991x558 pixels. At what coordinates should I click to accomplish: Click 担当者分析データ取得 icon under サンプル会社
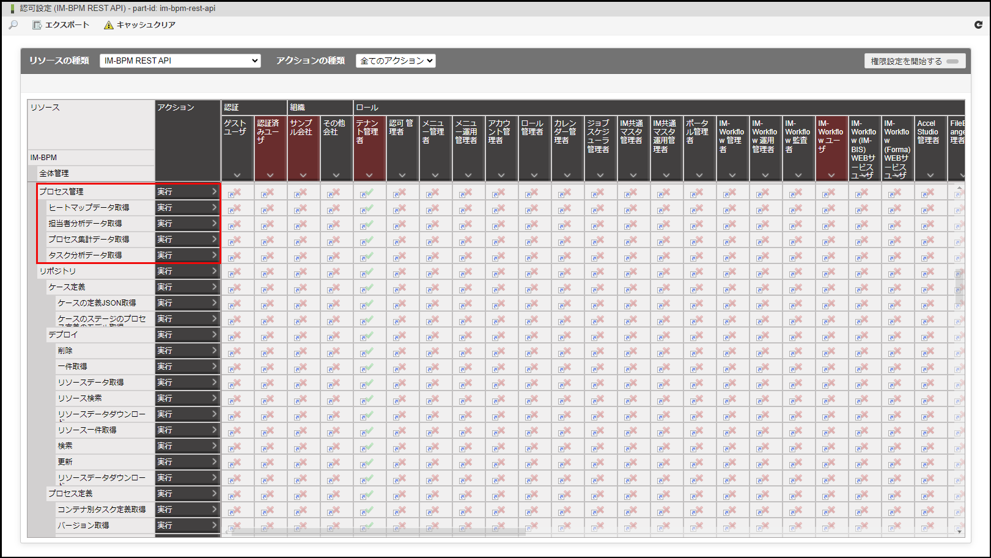(301, 224)
